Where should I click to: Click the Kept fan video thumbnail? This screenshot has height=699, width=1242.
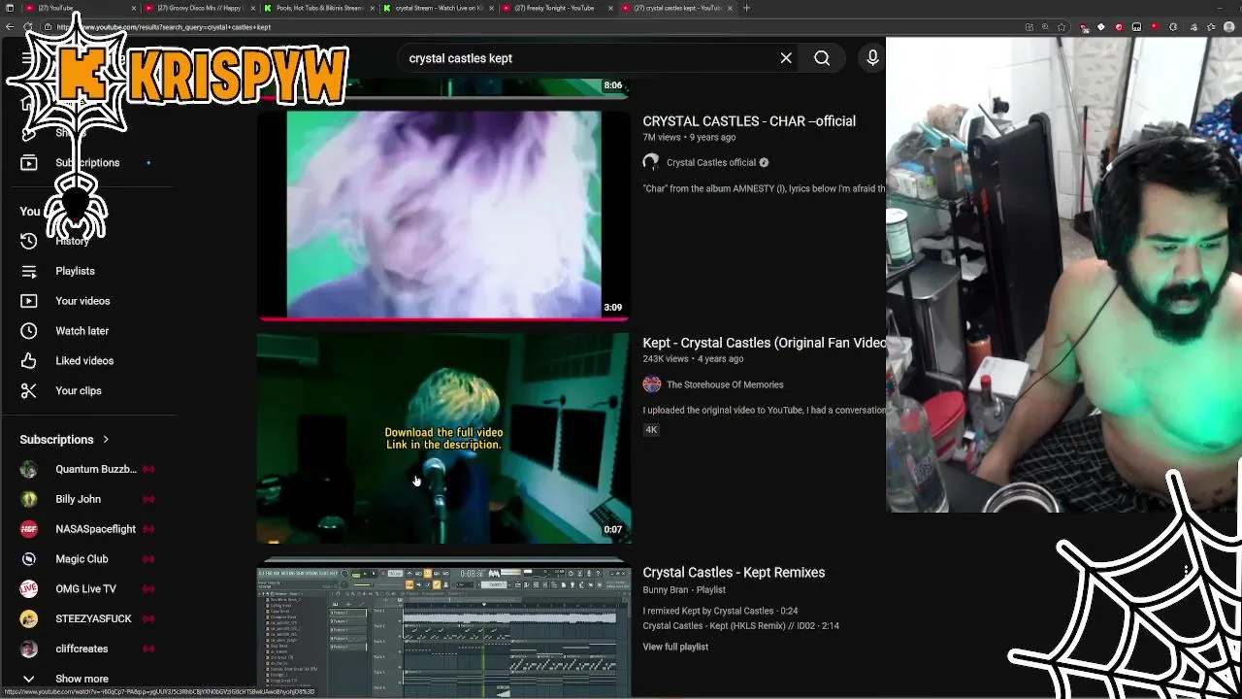tap(443, 439)
